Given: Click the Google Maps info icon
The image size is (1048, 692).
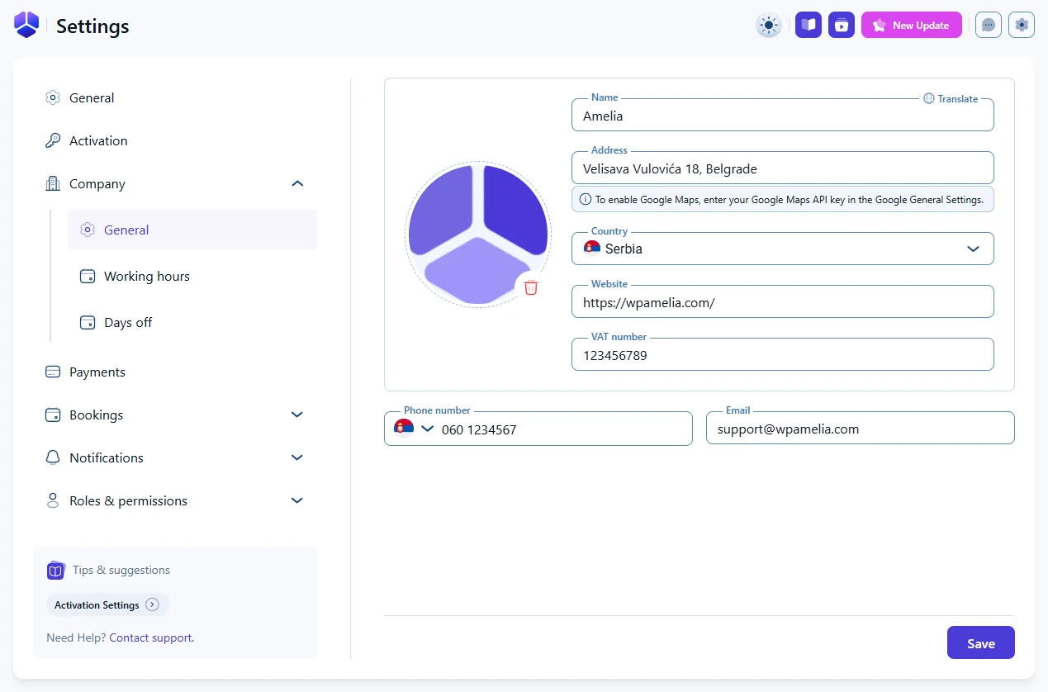Looking at the screenshot, I should coord(586,199).
